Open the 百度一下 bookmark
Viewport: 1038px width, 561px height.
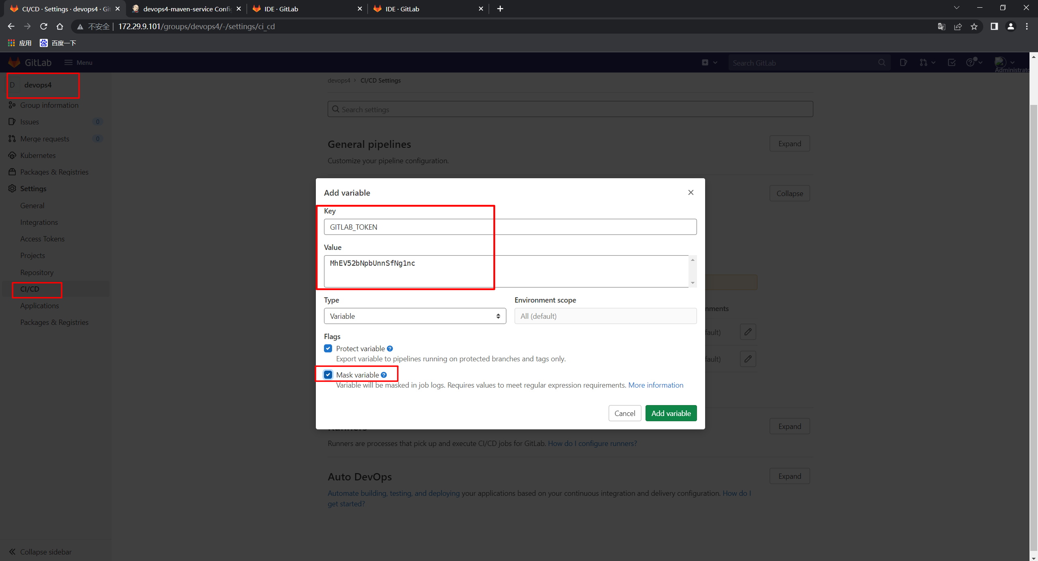pyautogui.click(x=58, y=43)
